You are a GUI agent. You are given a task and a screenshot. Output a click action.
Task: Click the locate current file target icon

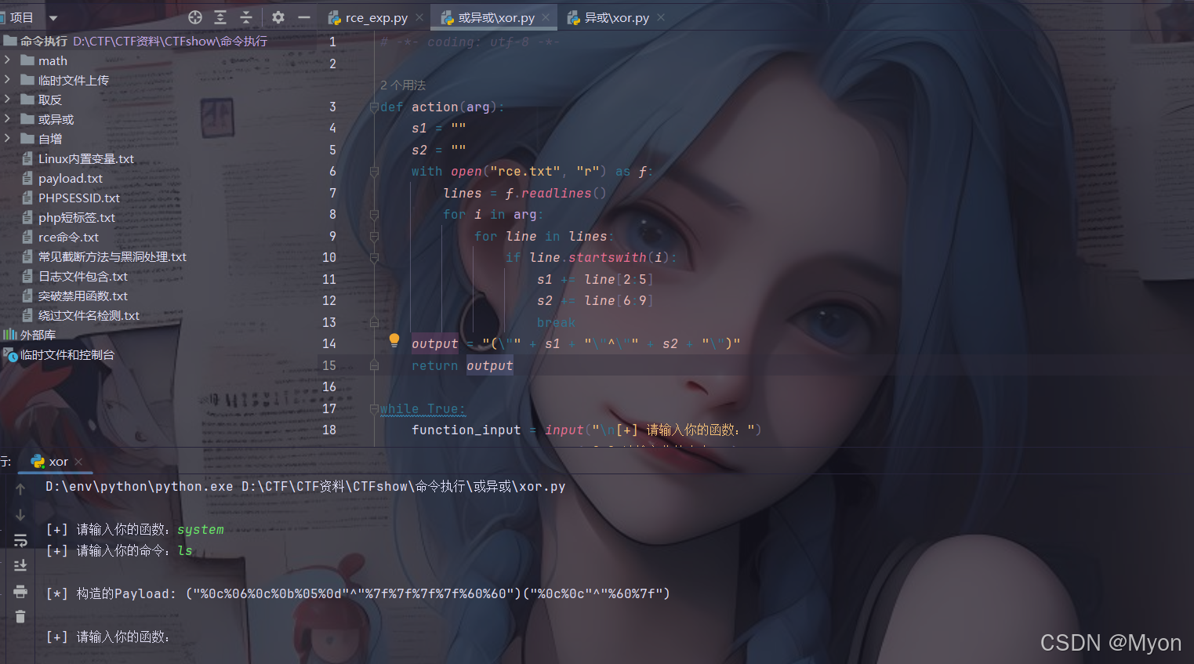point(195,17)
